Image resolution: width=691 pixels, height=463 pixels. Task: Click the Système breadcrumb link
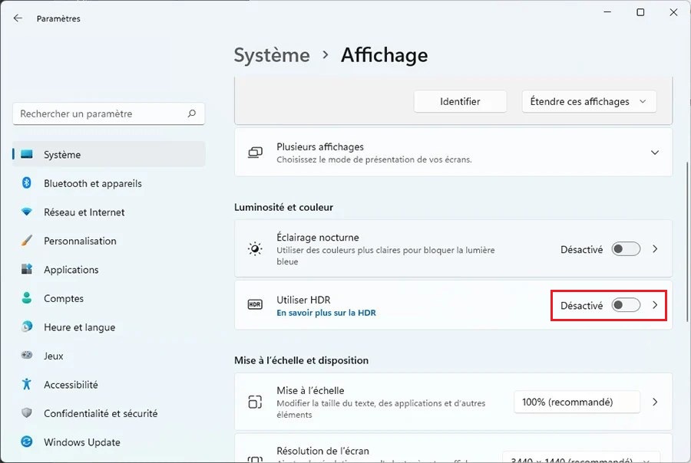pos(272,55)
